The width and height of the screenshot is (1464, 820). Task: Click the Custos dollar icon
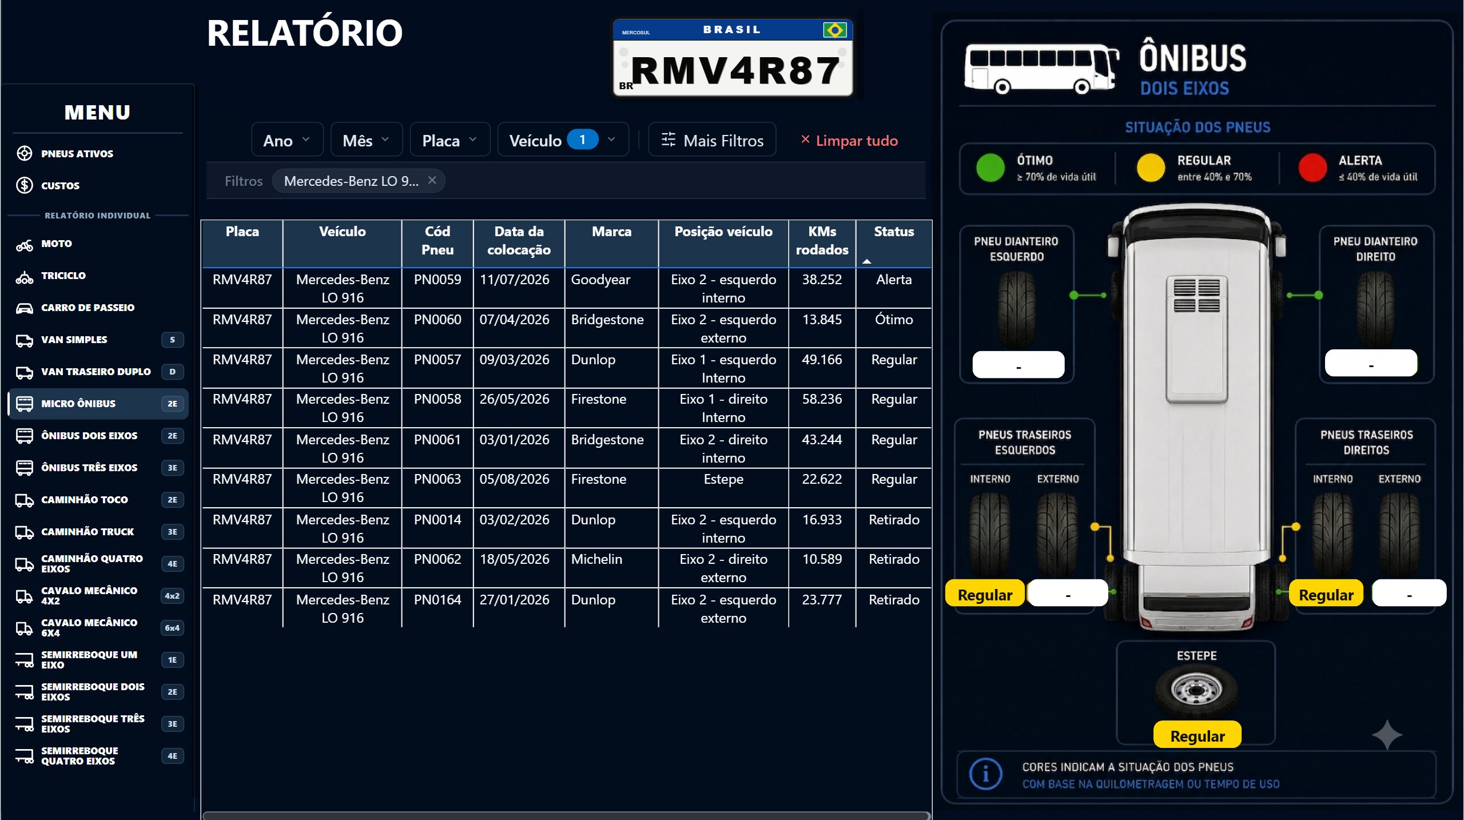tap(25, 185)
